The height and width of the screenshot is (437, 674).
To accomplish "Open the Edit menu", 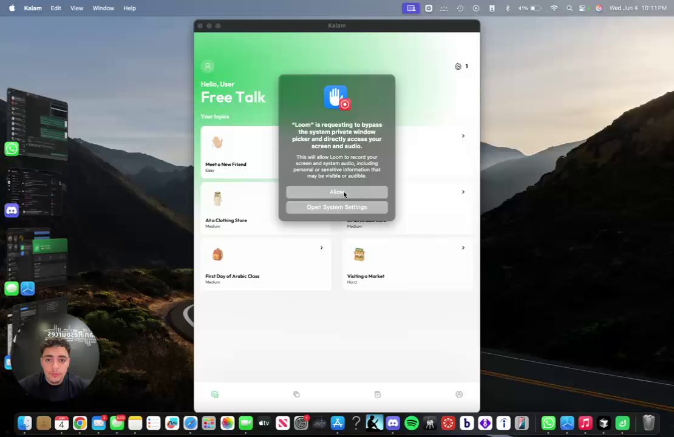I will [x=56, y=8].
